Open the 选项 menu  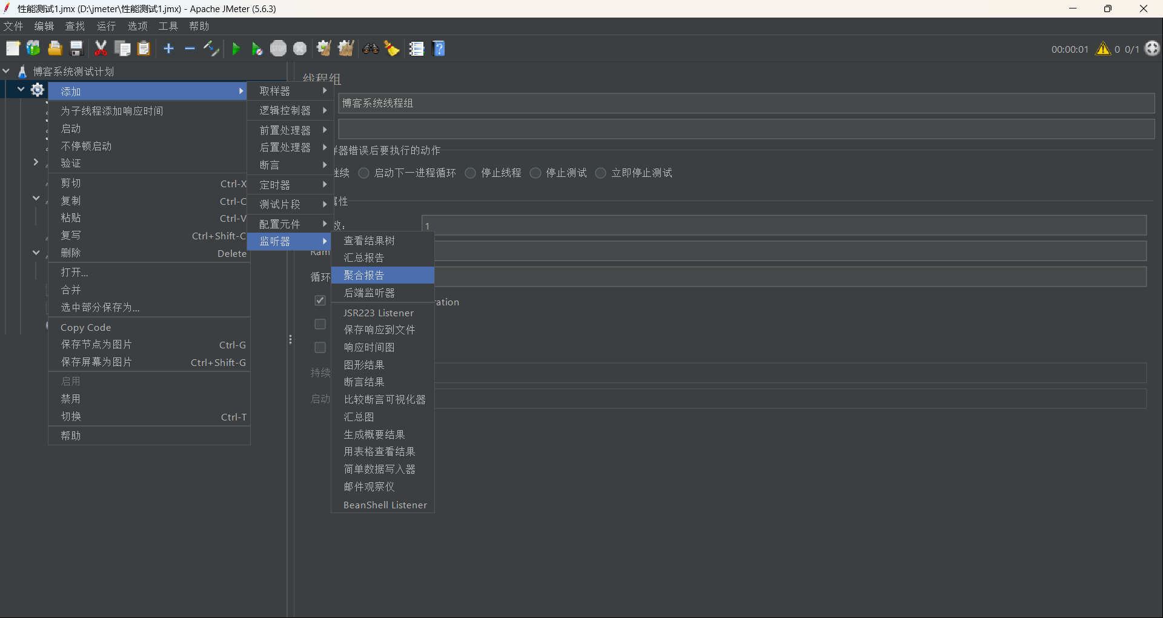point(138,26)
